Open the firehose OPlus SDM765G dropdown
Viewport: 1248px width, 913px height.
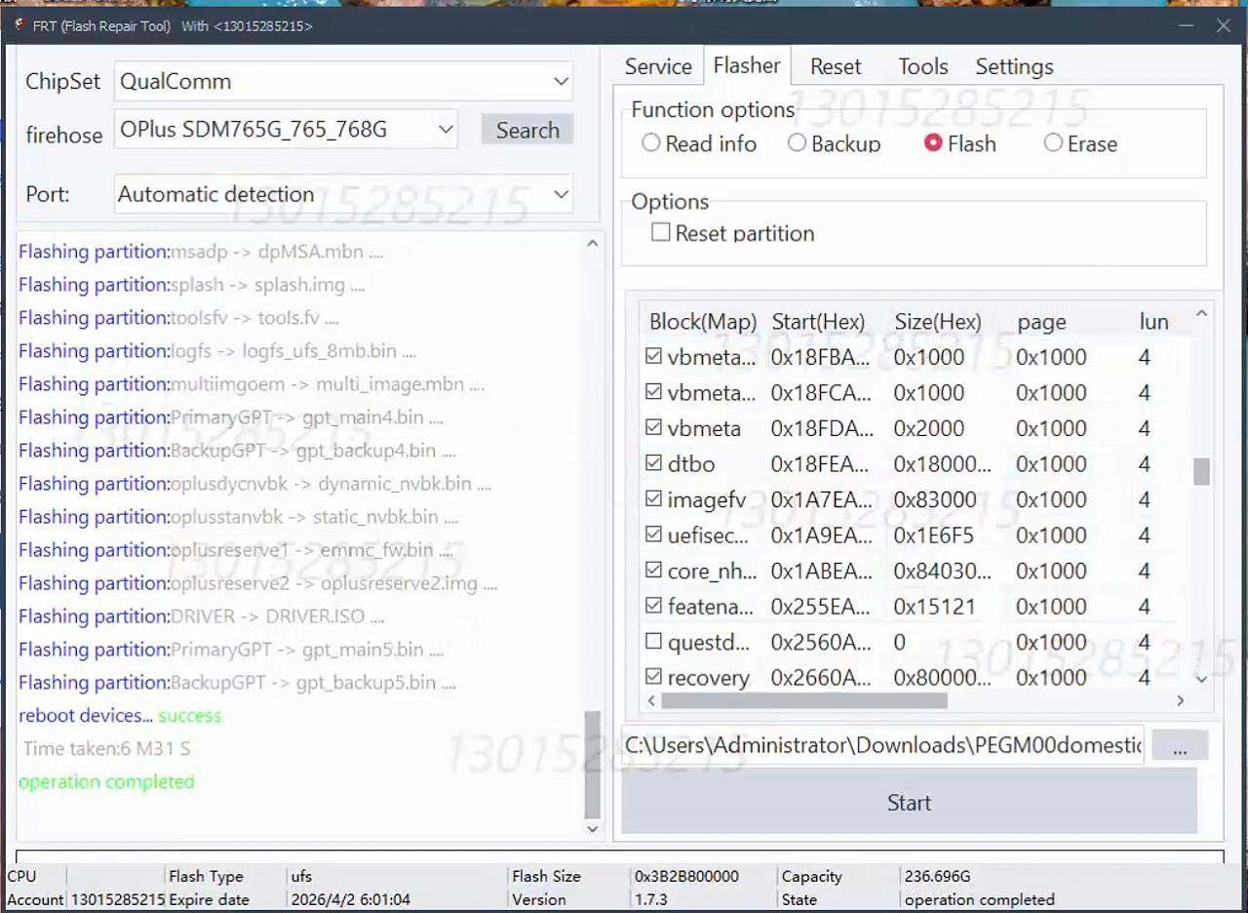click(286, 129)
